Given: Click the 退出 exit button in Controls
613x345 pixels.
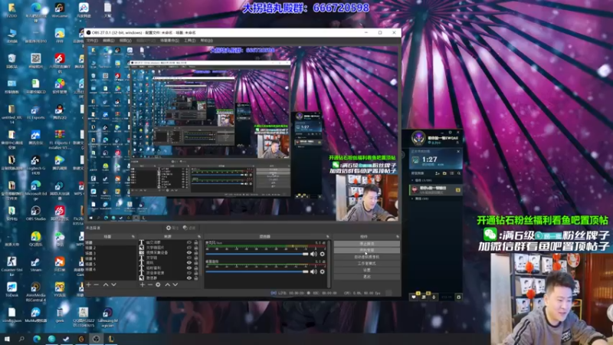Looking at the screenshot, I should 366,277.
